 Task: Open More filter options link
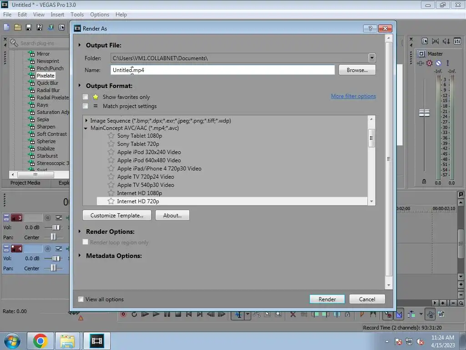pos(353,96)
